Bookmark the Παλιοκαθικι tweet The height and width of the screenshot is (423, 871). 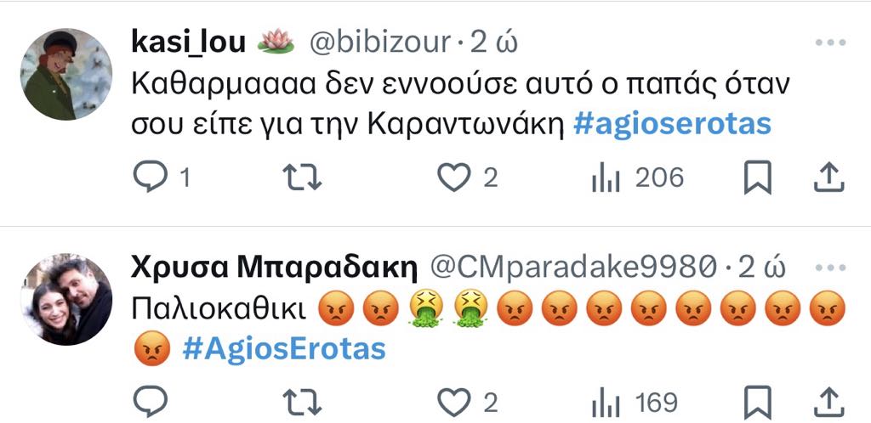758,403
